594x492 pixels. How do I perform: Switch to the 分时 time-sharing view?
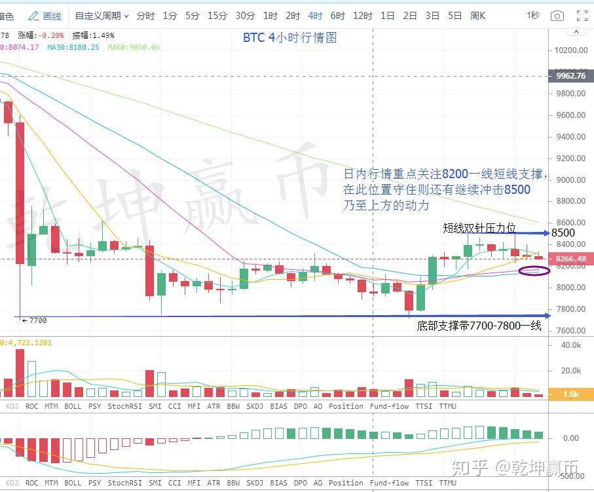tap(145, 16)
